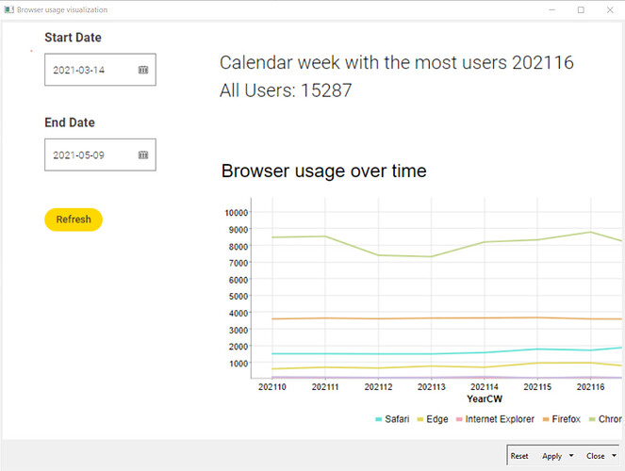The image size is (625, 471).
Task: Expand the Apply button dropdown arrow
Action: coord(571,456)
